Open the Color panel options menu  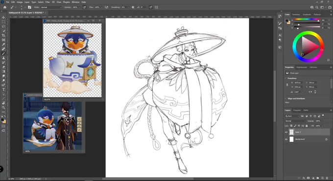(331, 14)
